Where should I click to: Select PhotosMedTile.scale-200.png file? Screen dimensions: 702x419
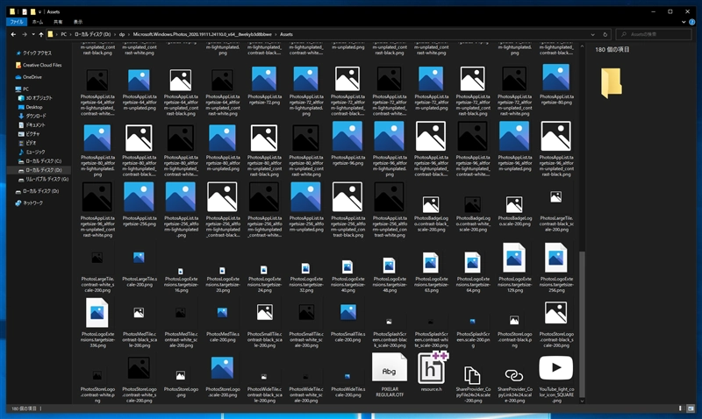[223, 323]
